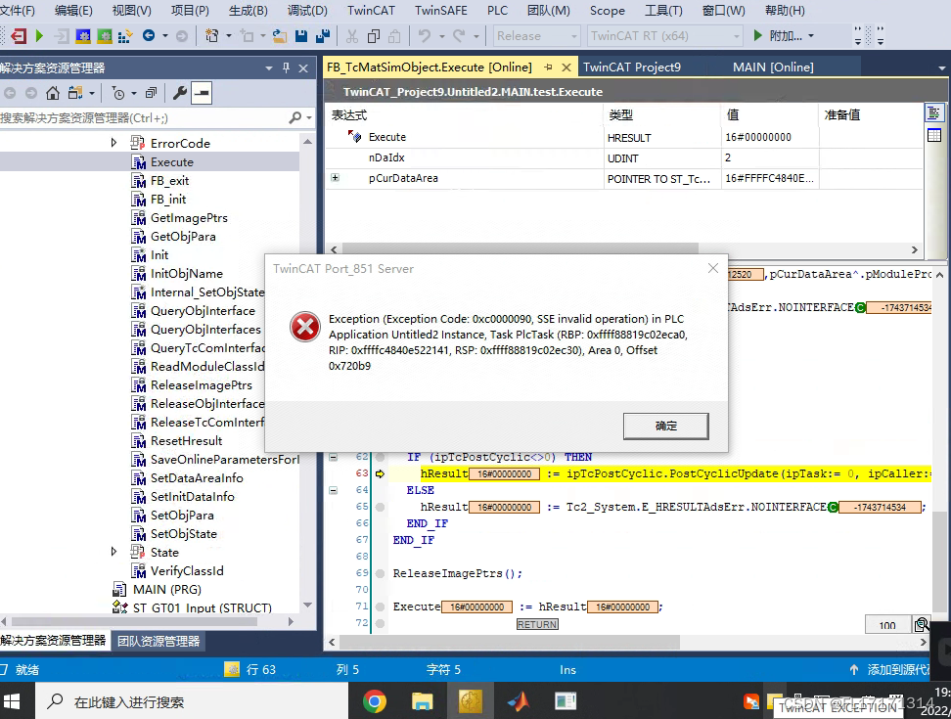Switch declaration to tabular view icon
951x719 pixels.
point(934,135)
